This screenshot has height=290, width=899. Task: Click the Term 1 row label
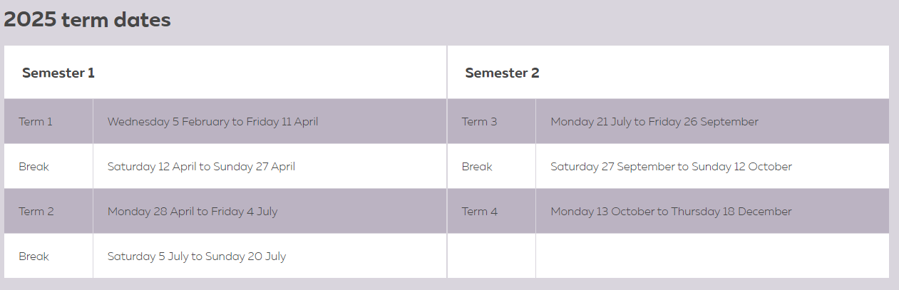(36, 122)
